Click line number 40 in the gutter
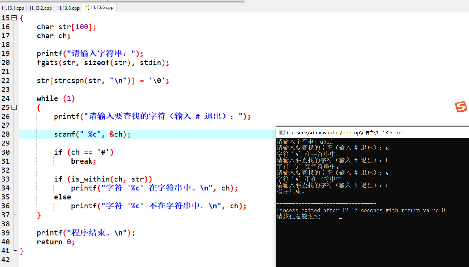This screenshot has width=469, height=267. (6, 242)
